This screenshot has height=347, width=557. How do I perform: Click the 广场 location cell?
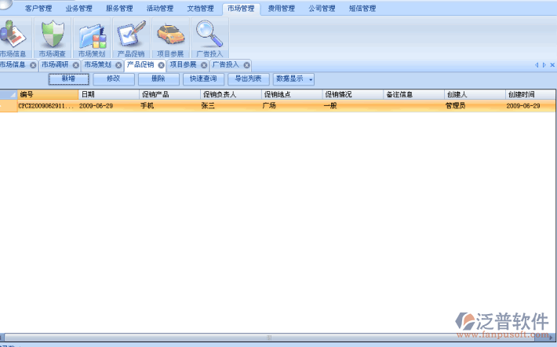point(292,106)
